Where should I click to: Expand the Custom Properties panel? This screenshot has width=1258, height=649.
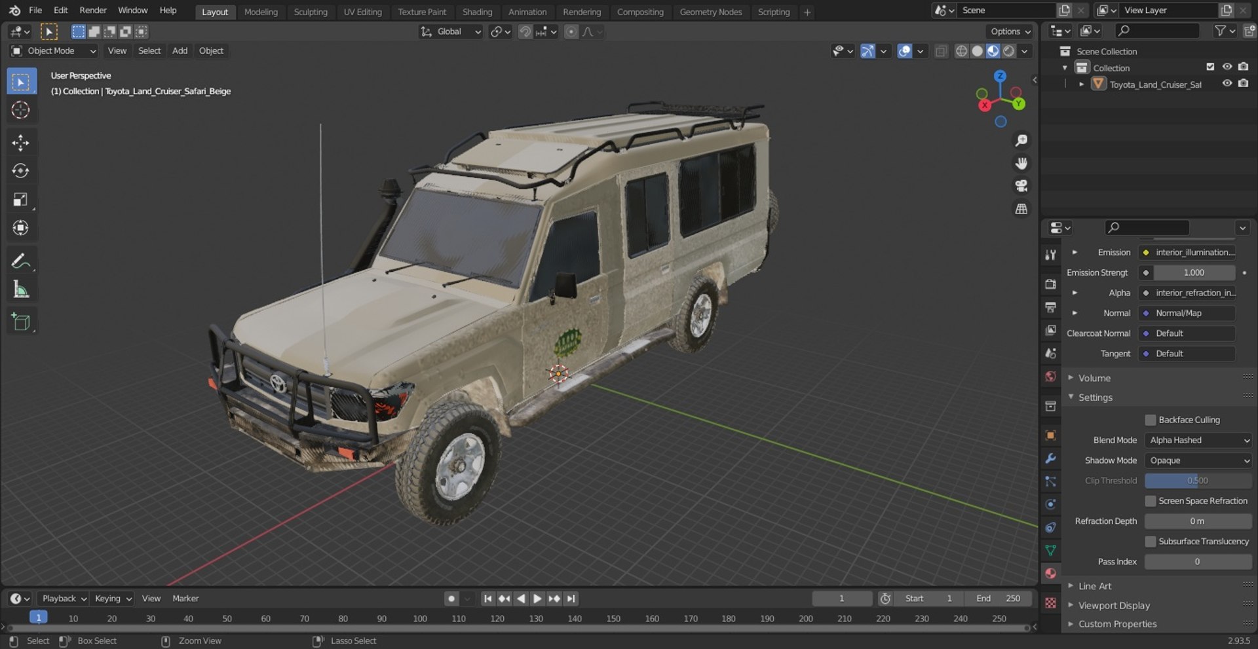point(1117,624)
